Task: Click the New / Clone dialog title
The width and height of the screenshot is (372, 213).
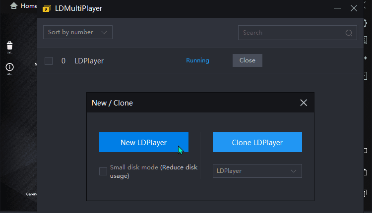Action: (112, 103)
